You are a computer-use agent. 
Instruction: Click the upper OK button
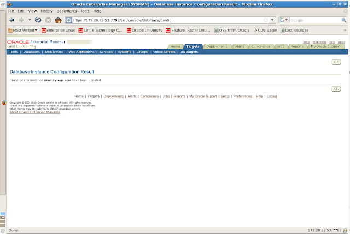[336, 62]
